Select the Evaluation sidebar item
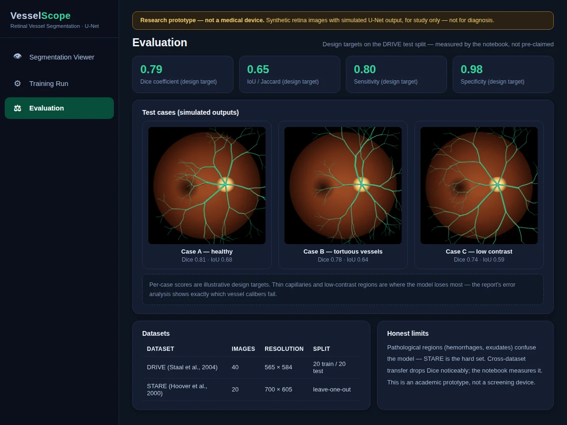Viewport: 567px width, 425px height. (x=59, y=108)
